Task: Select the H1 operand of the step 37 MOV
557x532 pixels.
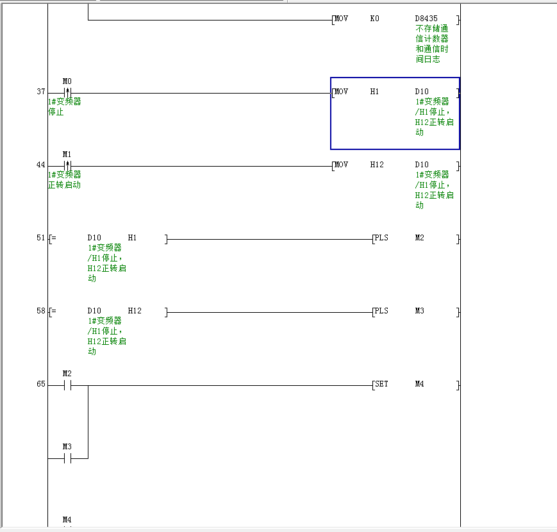Action: pyautogui.click(x=375, y=92)
